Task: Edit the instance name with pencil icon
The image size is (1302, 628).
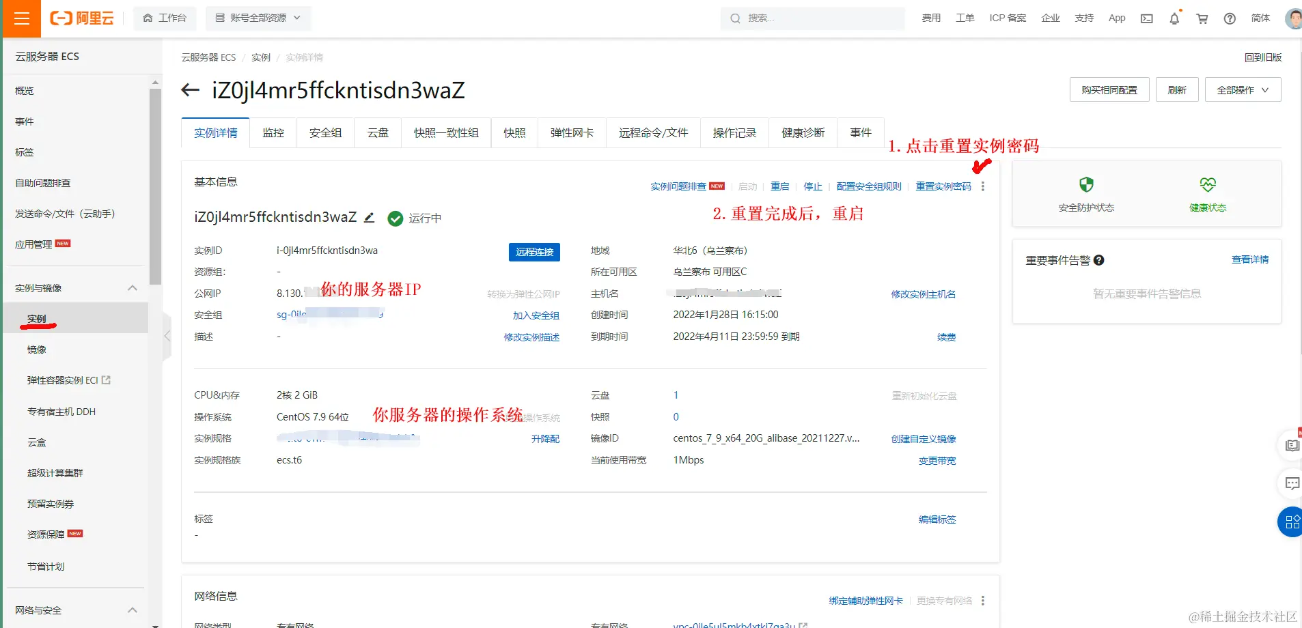Action: (x=369, y=217)
